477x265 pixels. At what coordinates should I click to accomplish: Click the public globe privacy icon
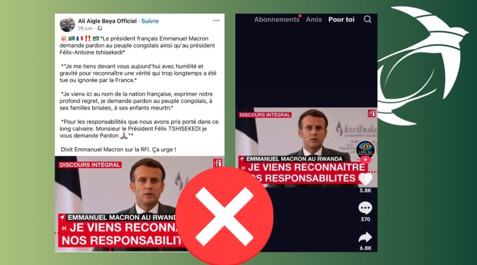(x=100, y=28)
